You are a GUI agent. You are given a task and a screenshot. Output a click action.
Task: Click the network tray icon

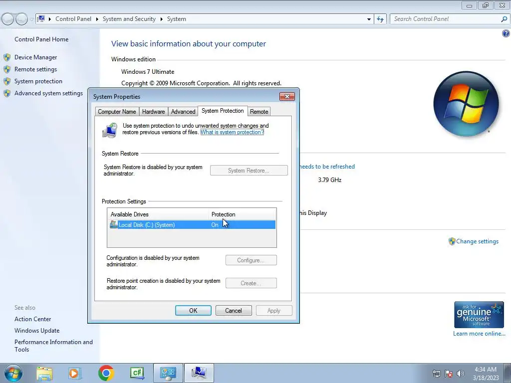click(x=436, y=374)
